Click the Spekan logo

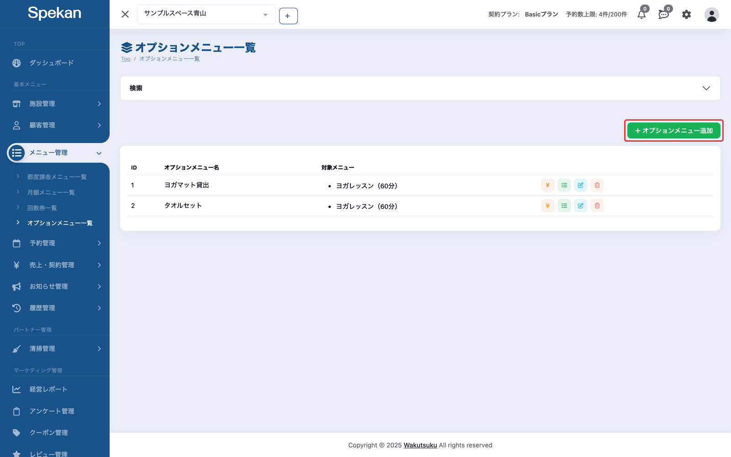[x=54, y=13]
